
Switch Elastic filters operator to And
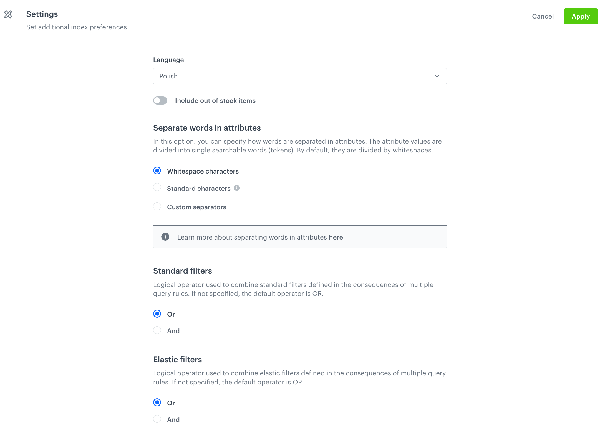pyautogui.click(x=157, y=419)
